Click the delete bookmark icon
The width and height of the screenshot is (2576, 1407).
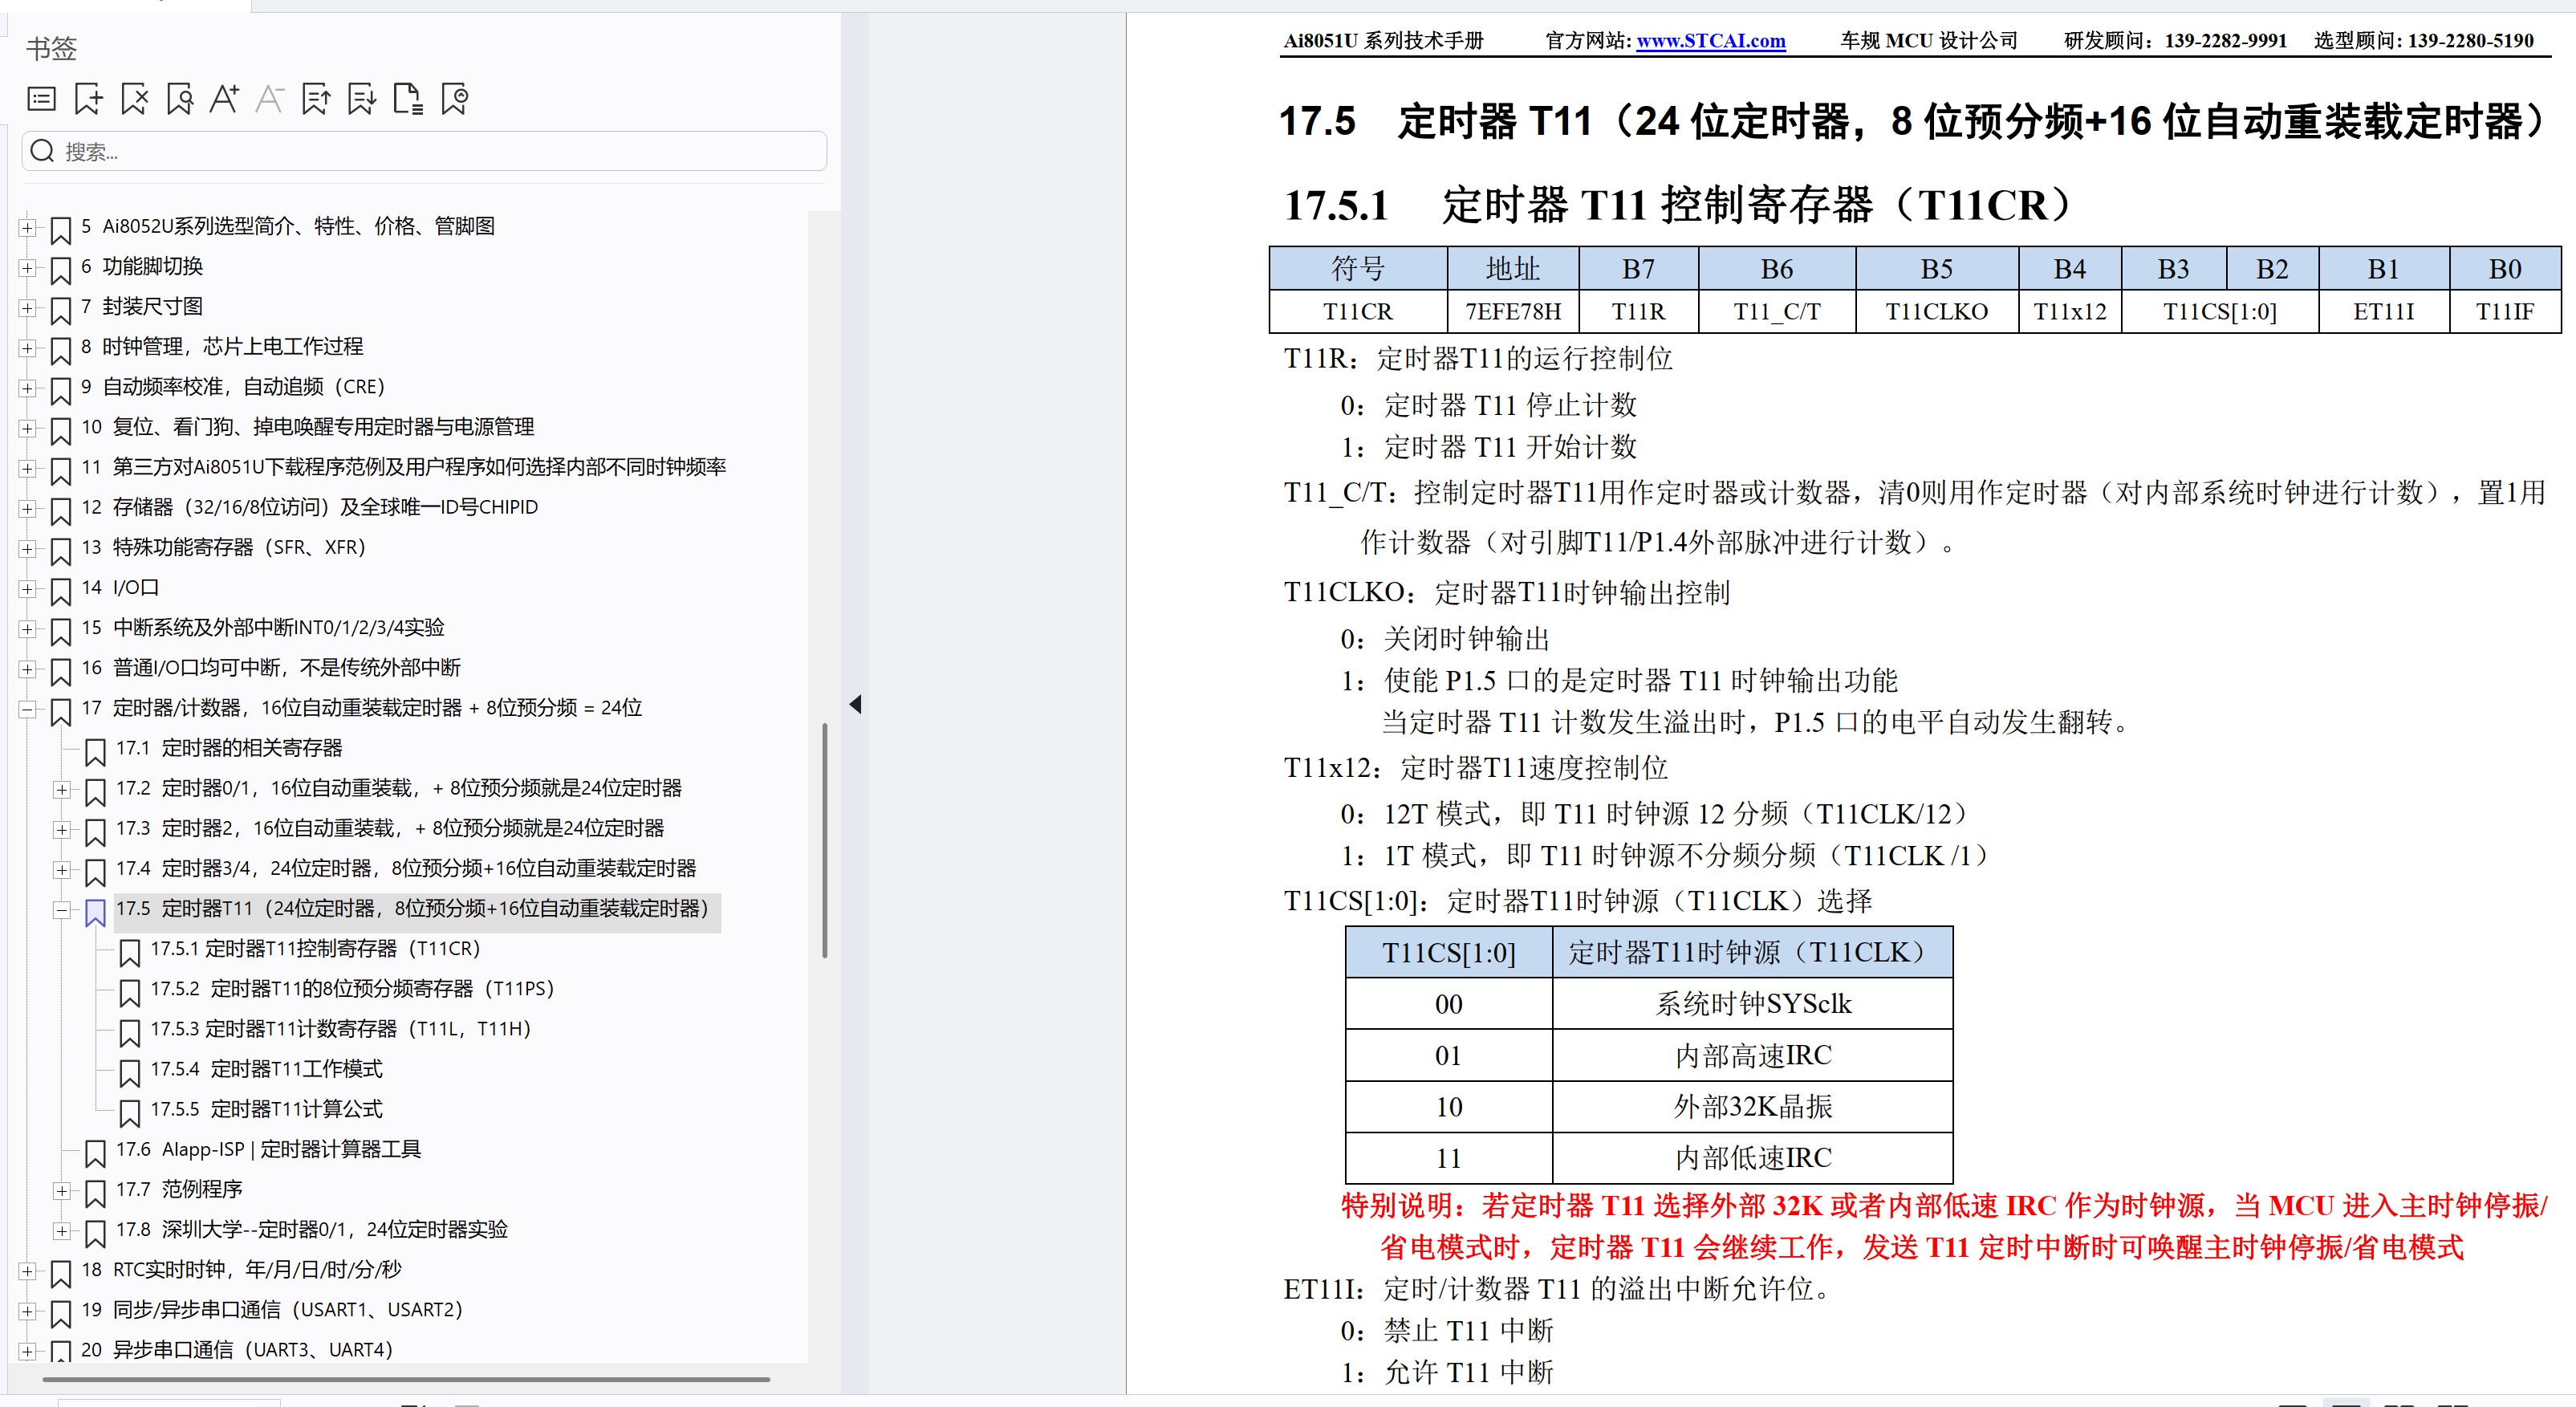pos(134,99)
